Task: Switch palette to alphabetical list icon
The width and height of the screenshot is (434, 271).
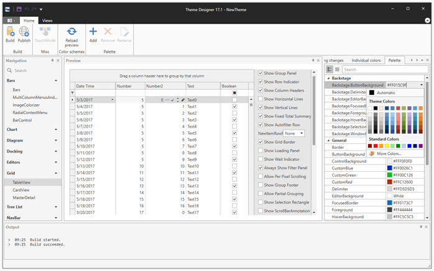Action: (337, 69)
